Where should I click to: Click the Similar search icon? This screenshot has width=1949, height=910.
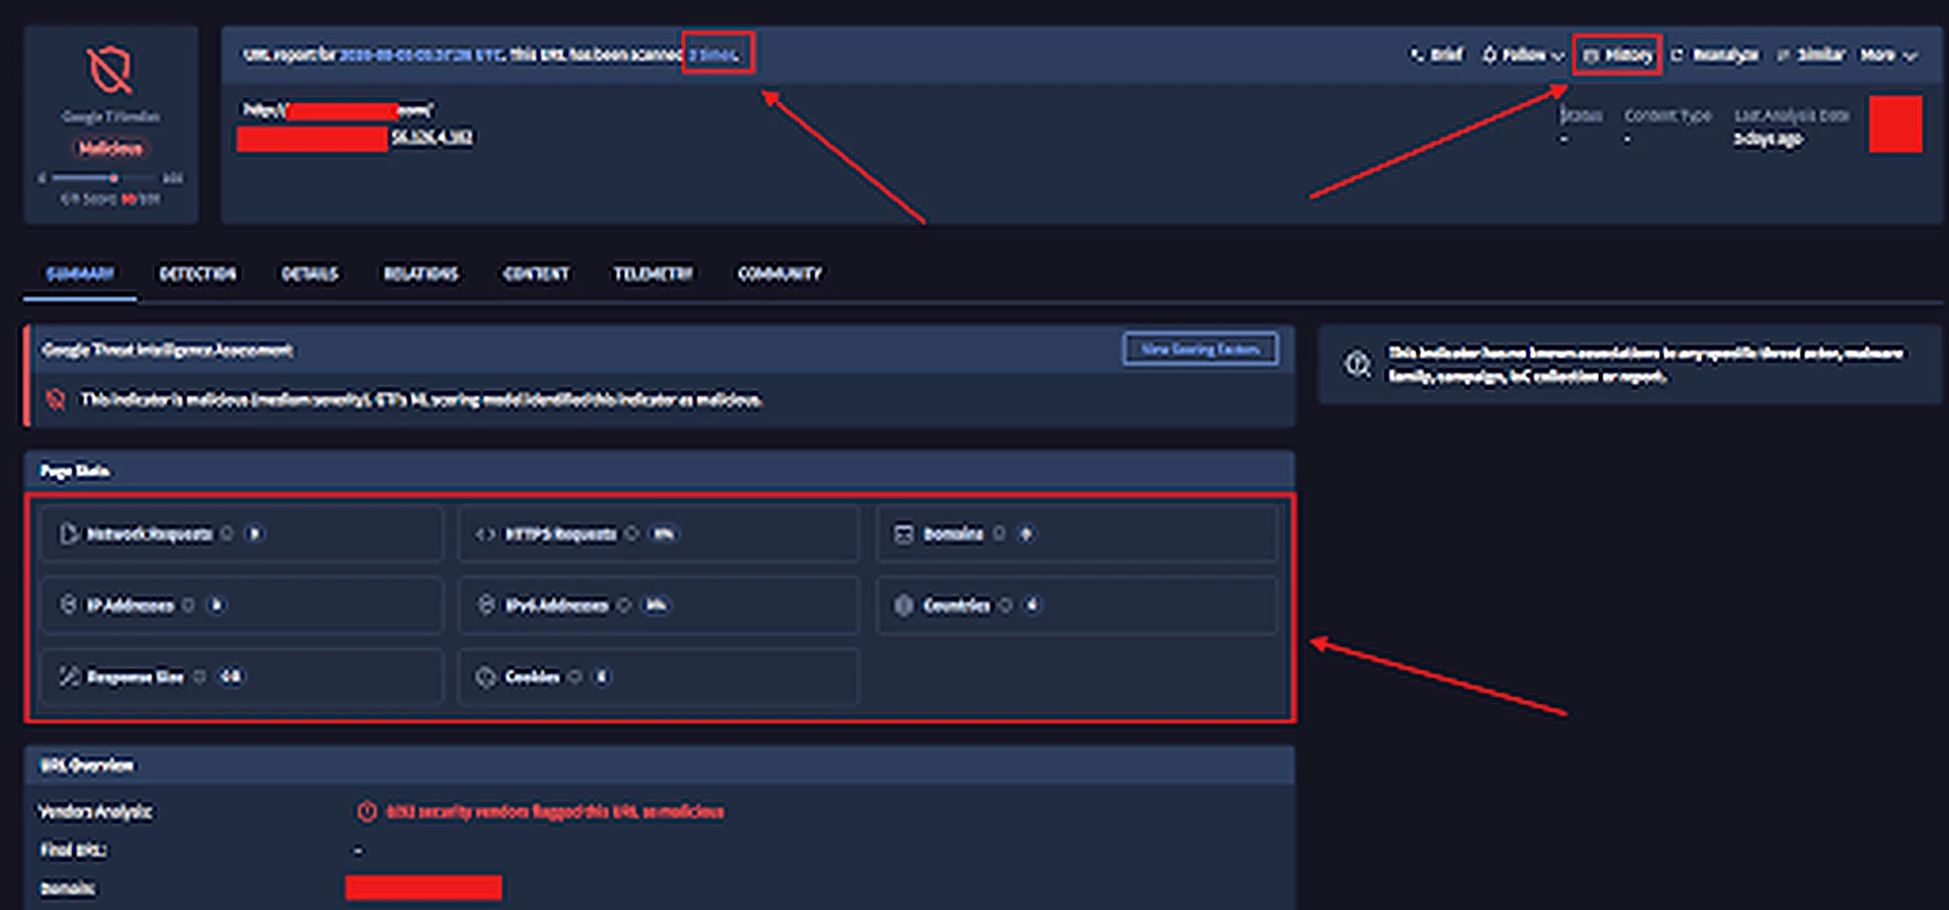tap(1782, 55)
